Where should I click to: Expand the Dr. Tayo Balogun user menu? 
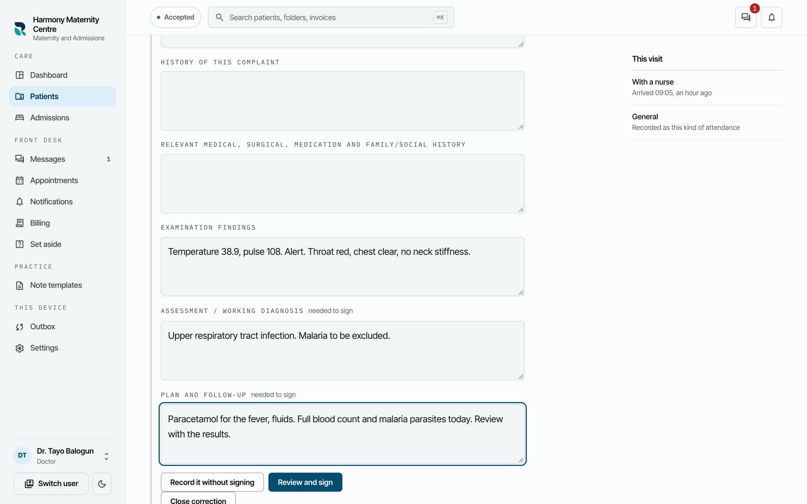pyautogui.click(x=62, y=456)
